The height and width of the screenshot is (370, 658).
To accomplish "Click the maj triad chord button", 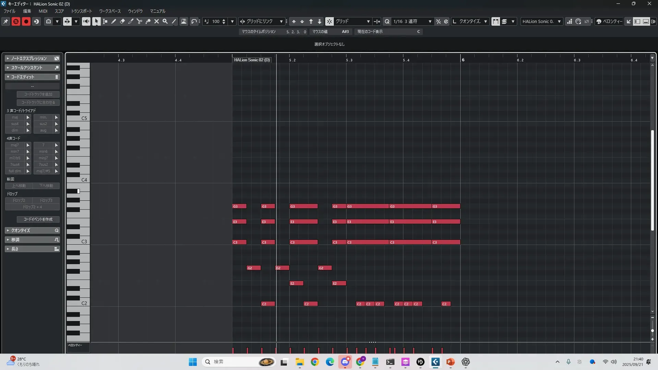I will tap(15, 117).
